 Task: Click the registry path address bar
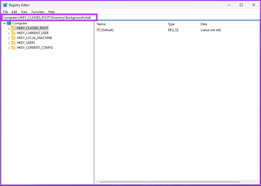pyautogui.click(x=131, y=17)
